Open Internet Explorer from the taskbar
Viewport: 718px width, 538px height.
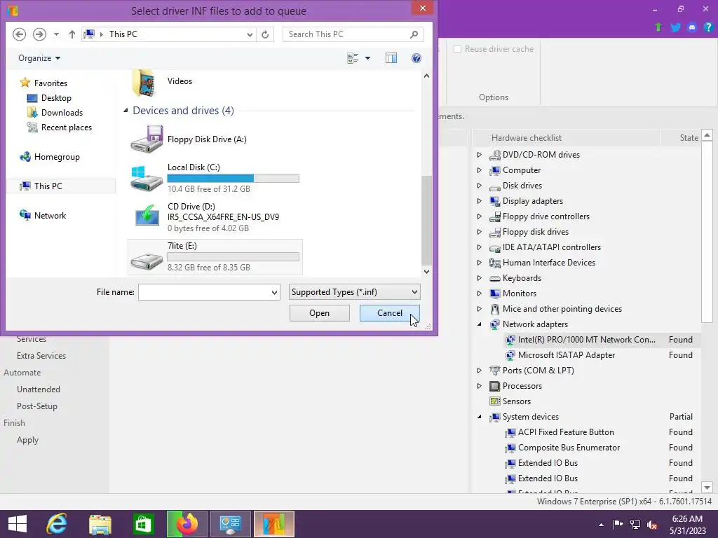click(57, 524)
